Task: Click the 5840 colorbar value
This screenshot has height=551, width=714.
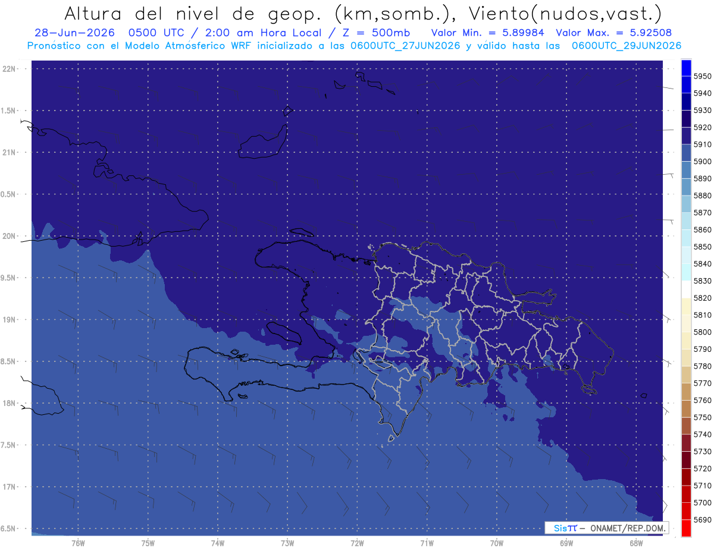Action: [x=702, y=263]
